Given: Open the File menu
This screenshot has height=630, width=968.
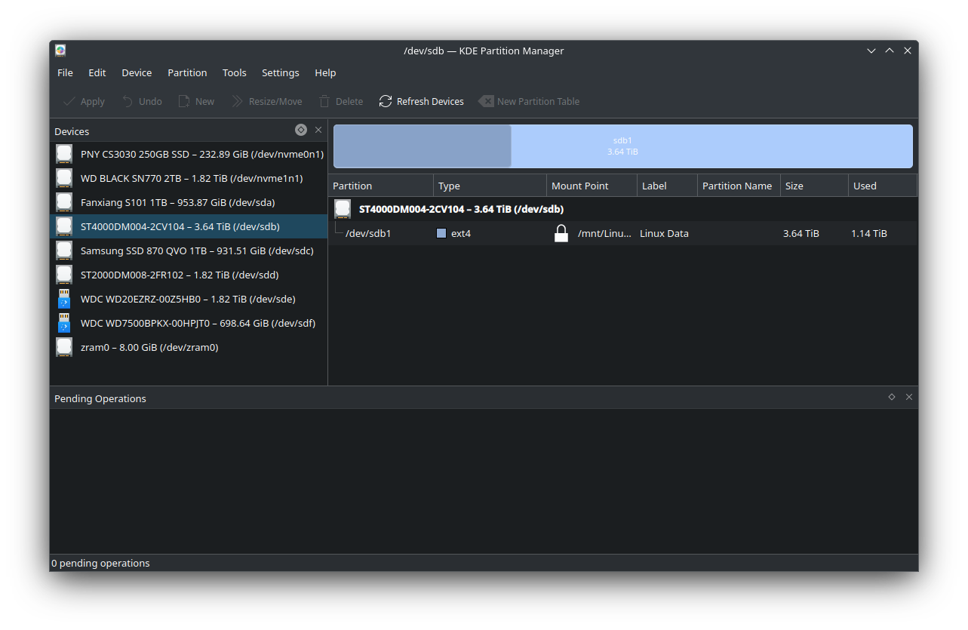Looking at the screenshot, I should pyautogui.click(x=66, y=72).
